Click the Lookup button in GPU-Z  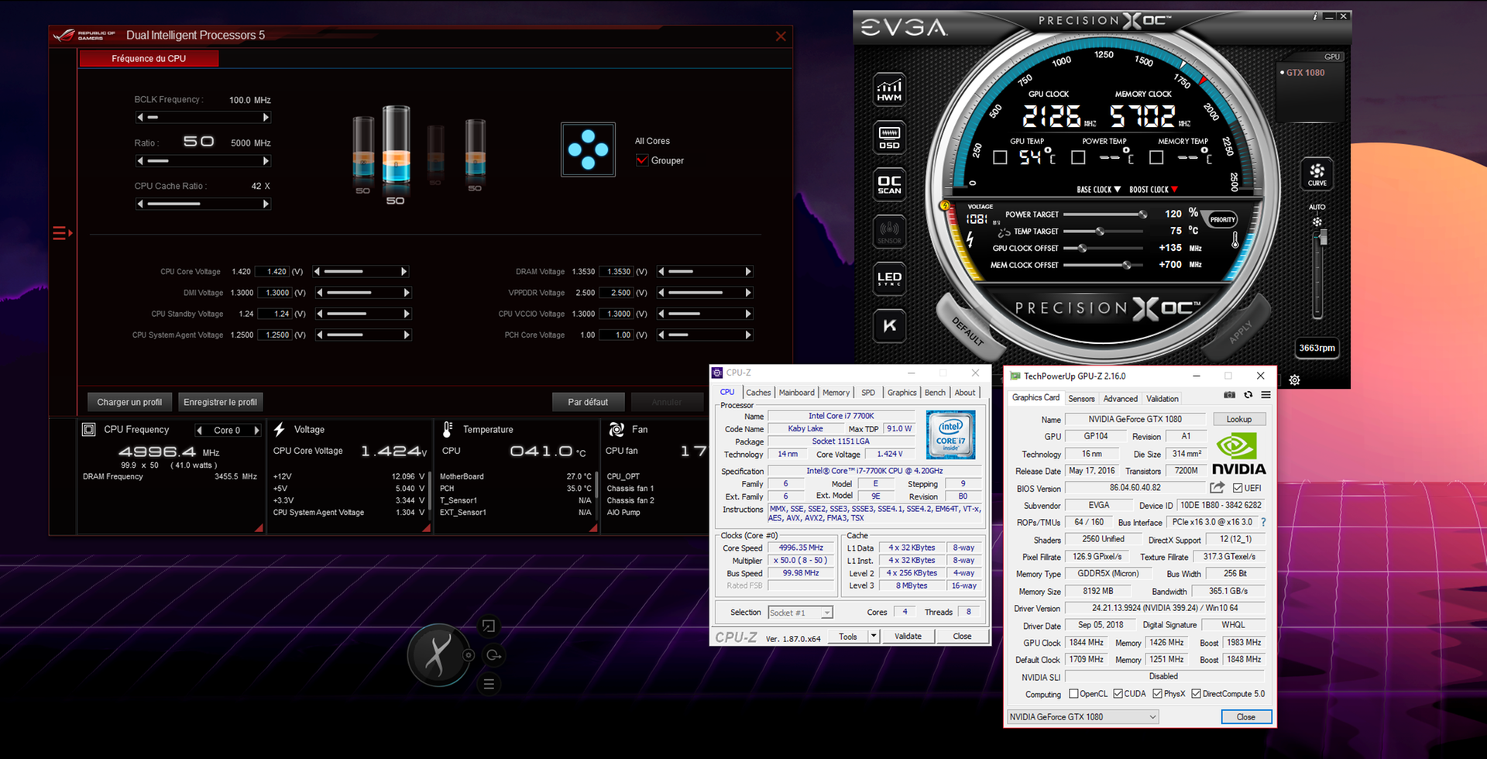point(1238,419)
